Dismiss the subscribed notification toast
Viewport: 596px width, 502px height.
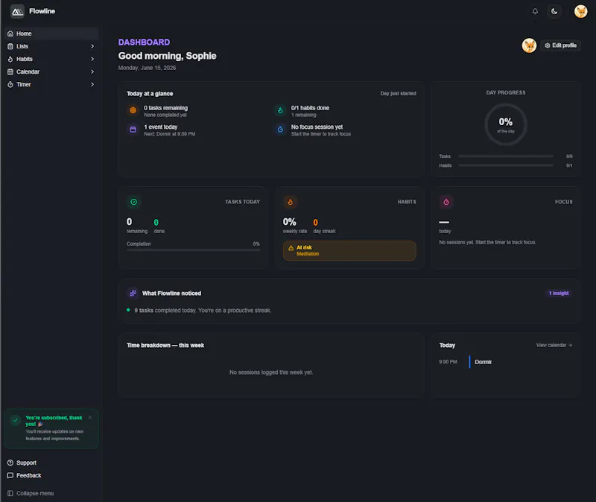(x=90, y=418)
